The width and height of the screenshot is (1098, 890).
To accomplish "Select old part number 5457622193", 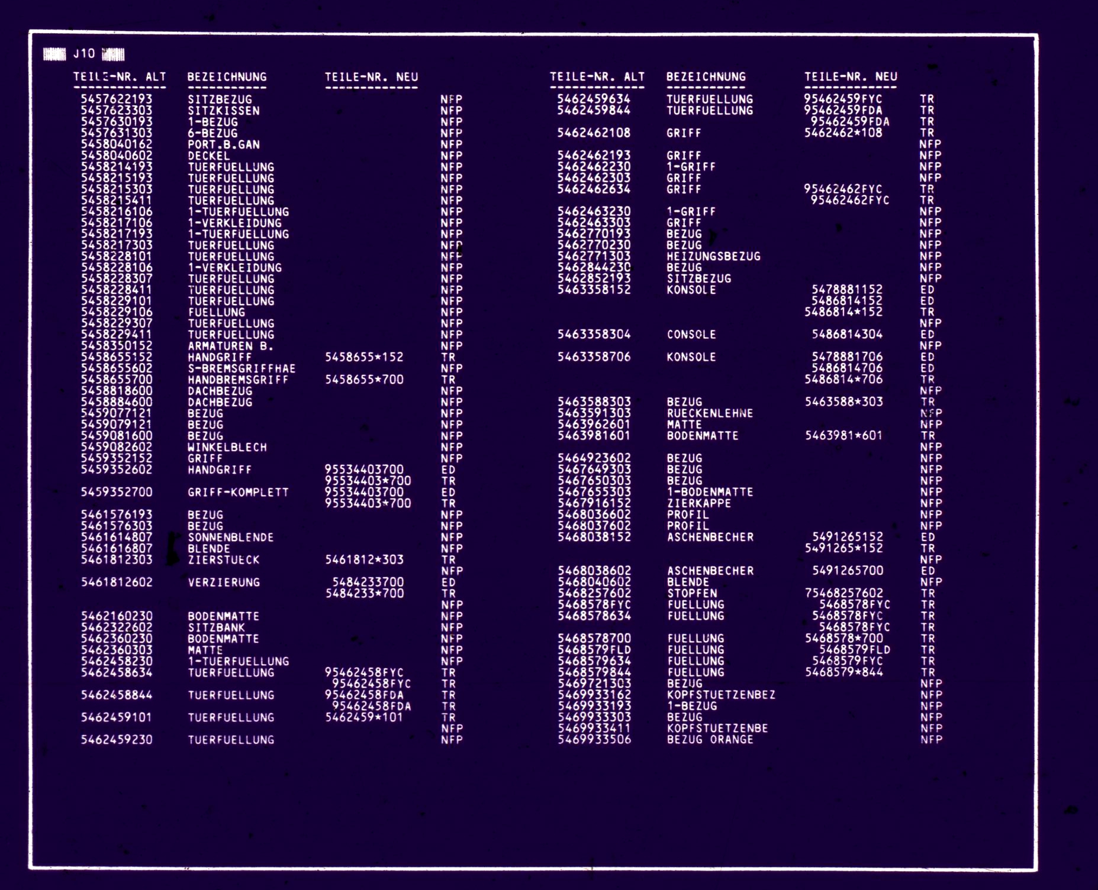I will (117, 99).
